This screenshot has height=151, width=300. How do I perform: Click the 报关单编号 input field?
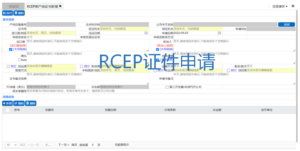pos(88,91)
